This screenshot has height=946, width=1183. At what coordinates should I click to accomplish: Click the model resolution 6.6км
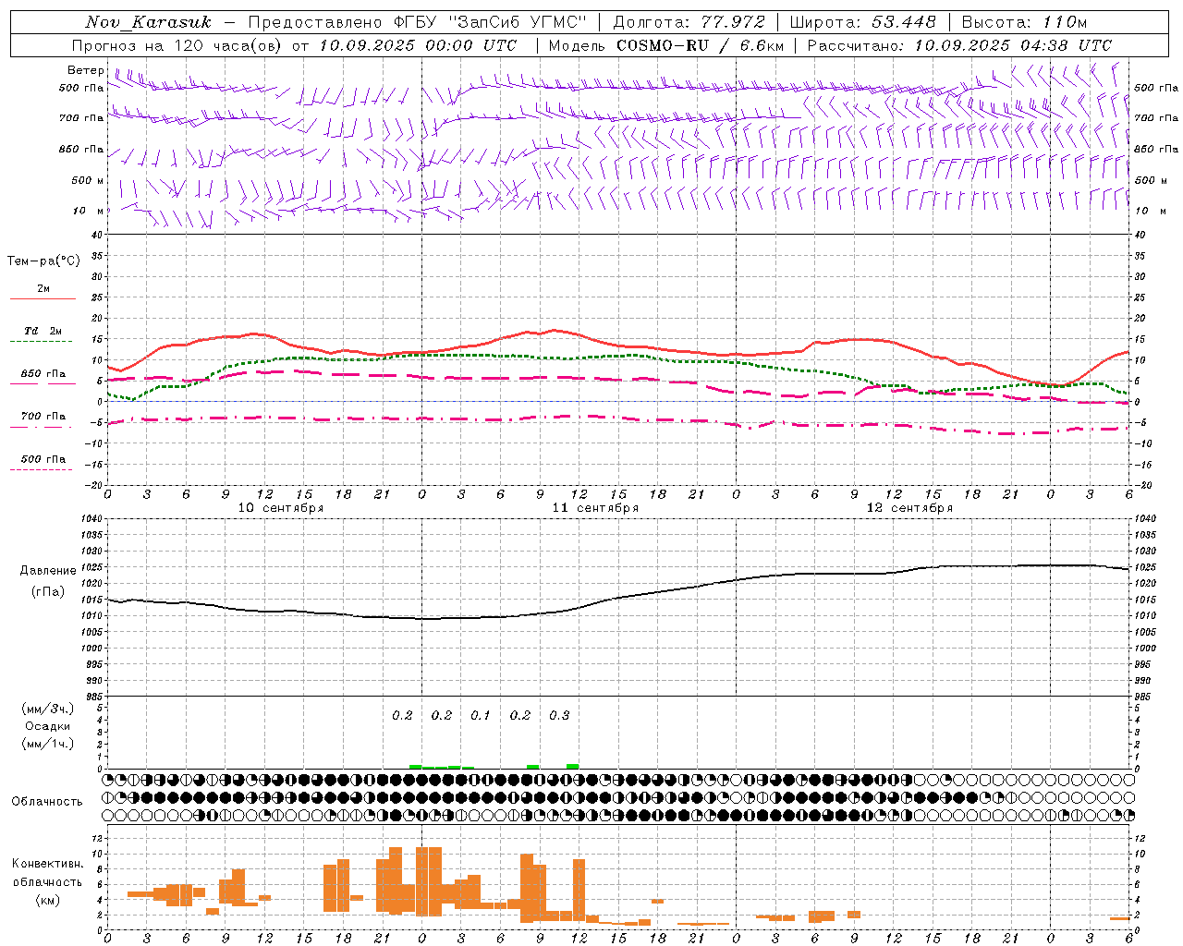[762, 45]
